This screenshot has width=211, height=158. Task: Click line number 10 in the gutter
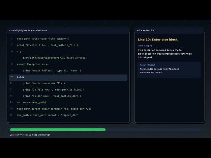click(x=12, y=77)
